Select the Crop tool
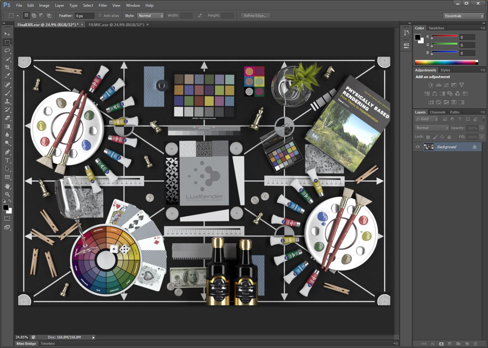 click(x=7, y=67)
